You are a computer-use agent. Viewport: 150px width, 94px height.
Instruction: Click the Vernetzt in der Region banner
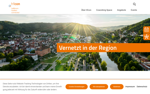[103, 48]
